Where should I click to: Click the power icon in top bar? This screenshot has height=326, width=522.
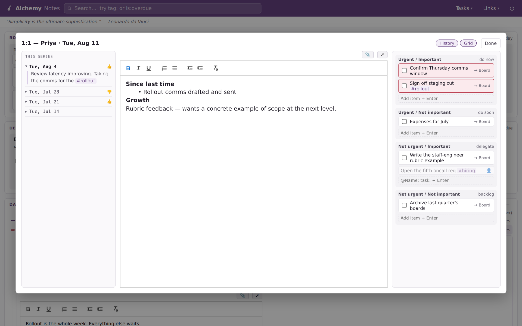click(512, 8)
